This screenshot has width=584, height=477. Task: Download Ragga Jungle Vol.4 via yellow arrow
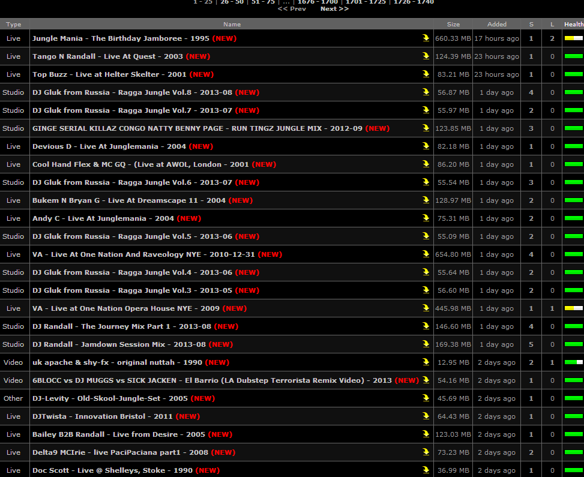point(426,272)
